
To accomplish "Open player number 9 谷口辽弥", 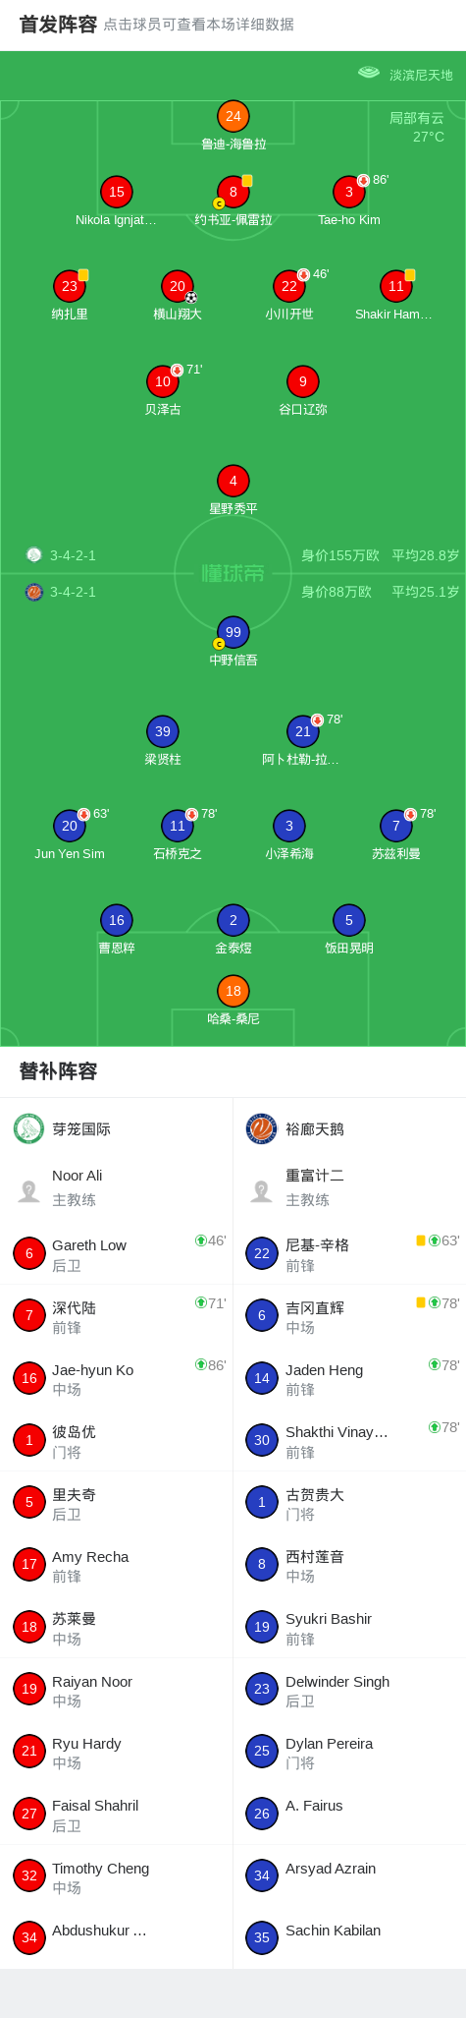I will [x=302, y=382].
